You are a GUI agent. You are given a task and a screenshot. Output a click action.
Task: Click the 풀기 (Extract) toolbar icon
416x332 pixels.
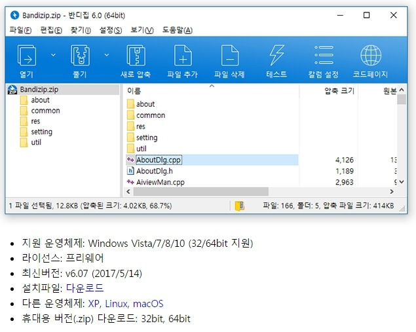tap(80, 56)
